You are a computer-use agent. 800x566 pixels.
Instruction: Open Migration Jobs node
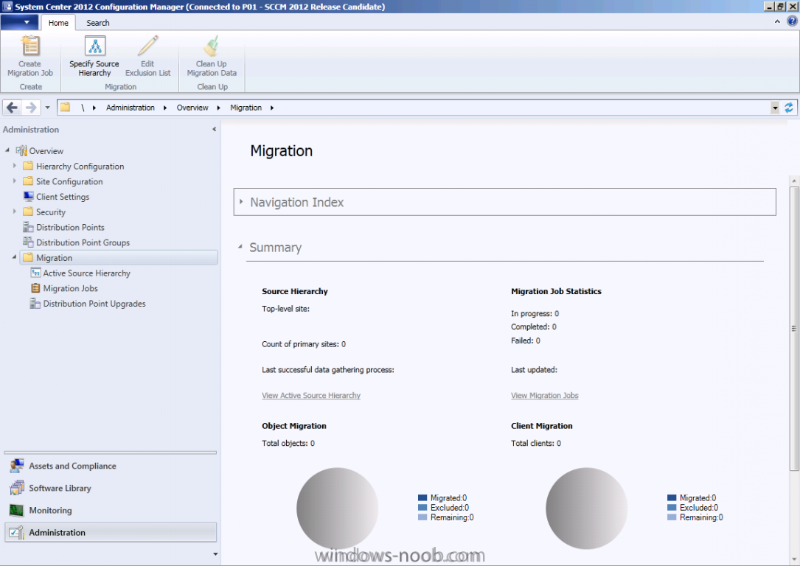click(x=70, y=289)
